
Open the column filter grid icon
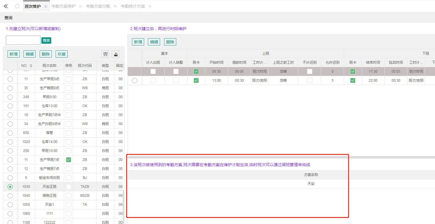point(105,54)
